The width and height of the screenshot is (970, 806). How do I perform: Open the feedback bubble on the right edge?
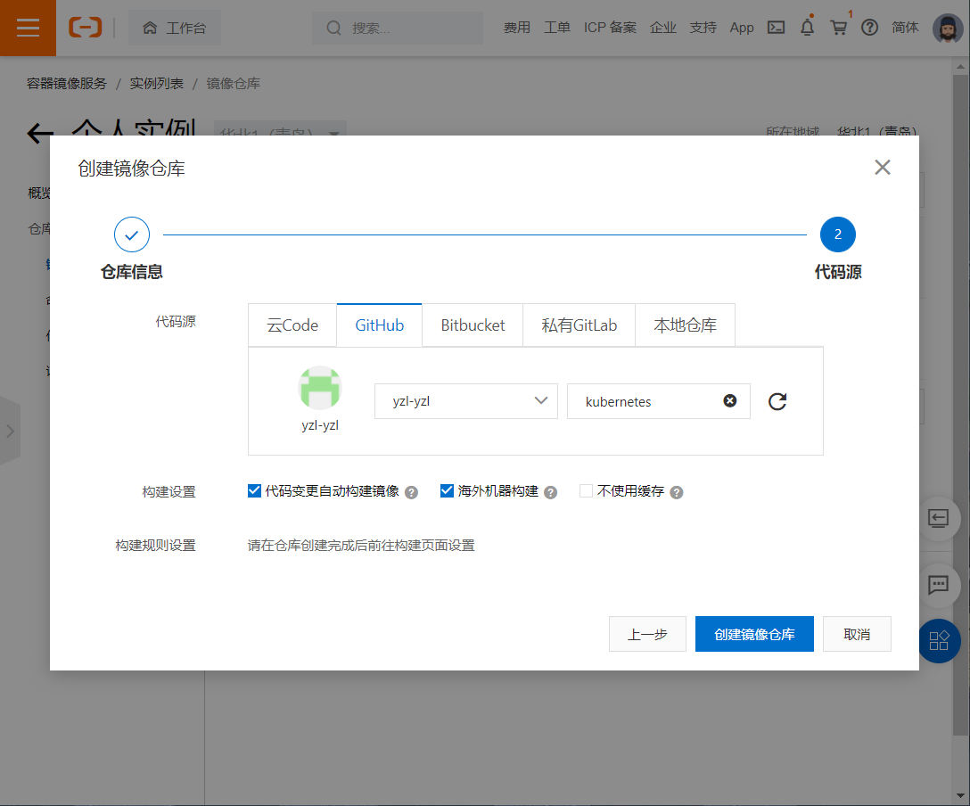click(x=939, y=586)
